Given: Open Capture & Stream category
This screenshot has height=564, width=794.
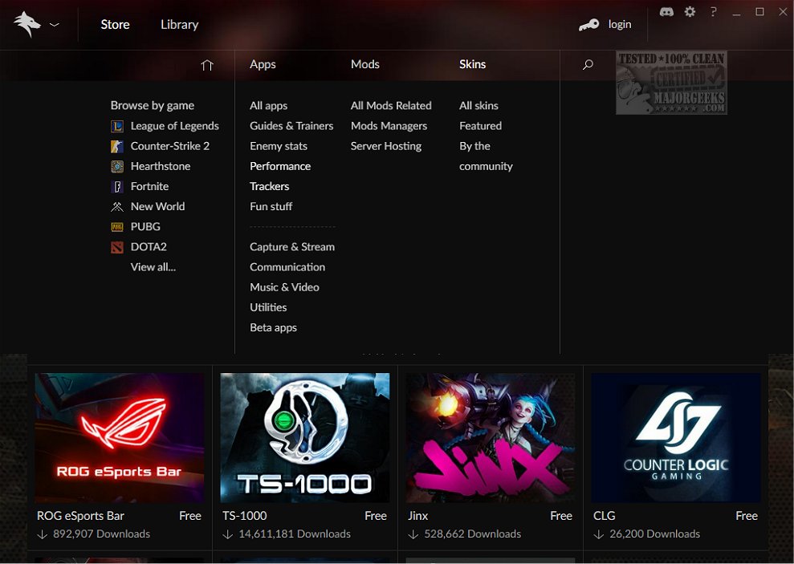Looking at the screenshot, I should click(x=292, y=247).
